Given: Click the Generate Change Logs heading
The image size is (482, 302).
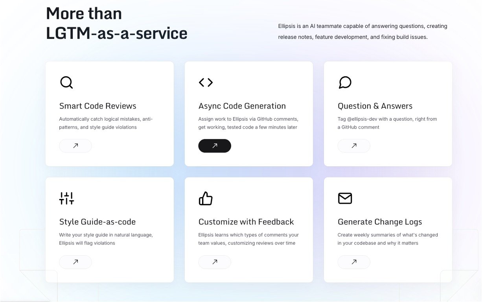Looking at the screenshot, I should coord(380,222).
